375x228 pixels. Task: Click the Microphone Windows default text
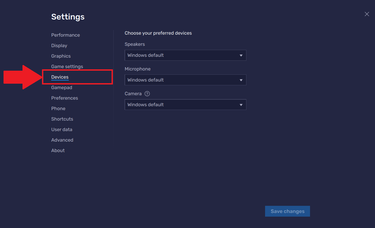(146, 80)
